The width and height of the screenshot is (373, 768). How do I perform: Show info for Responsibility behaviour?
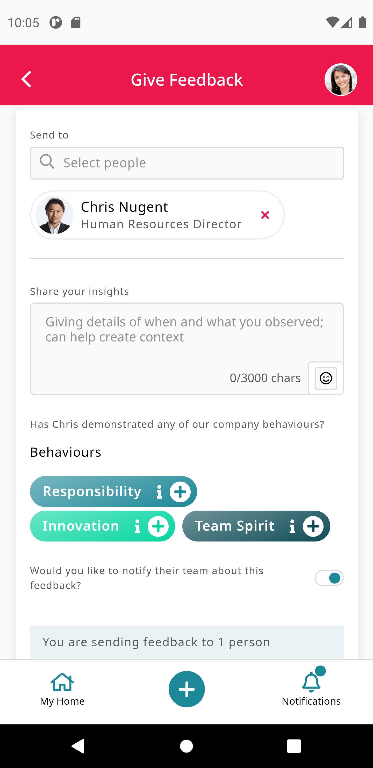coord(159,492)
